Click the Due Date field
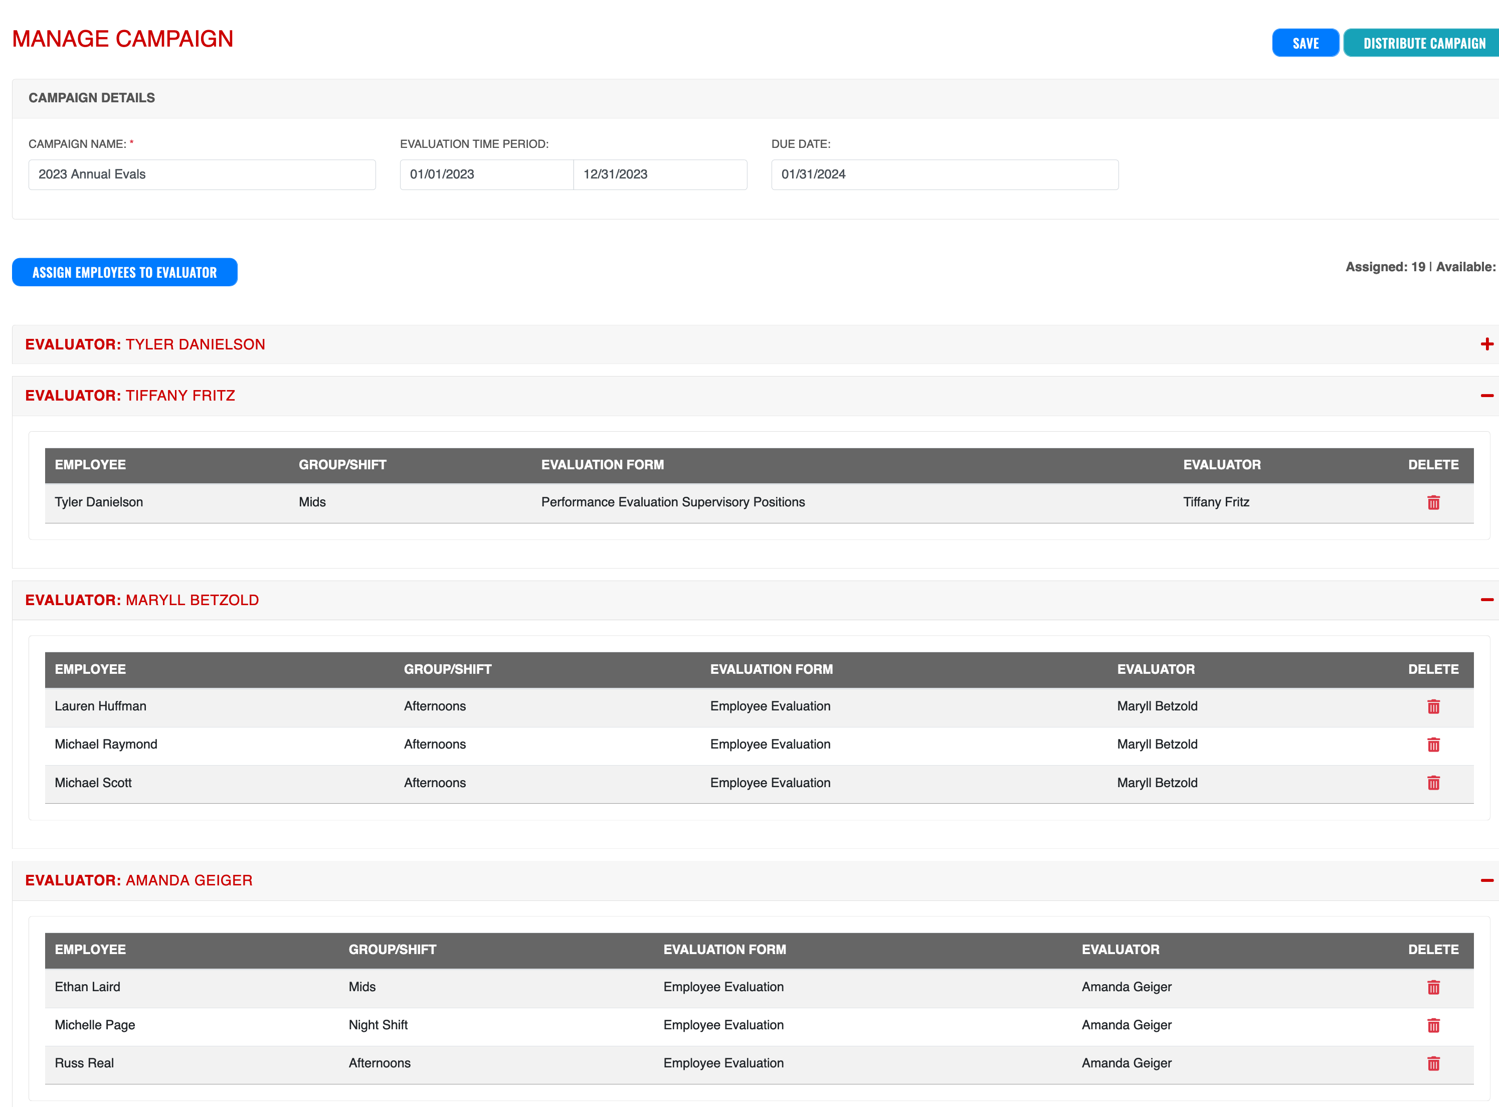The width and height of the screenshot is (1499, 1107). (x=945, y=174)
